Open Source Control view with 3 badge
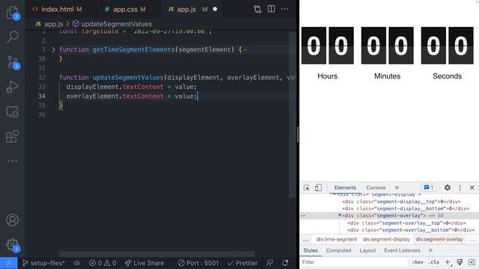The width and height of the screenshot is (479, 269). tap(12, 62)
